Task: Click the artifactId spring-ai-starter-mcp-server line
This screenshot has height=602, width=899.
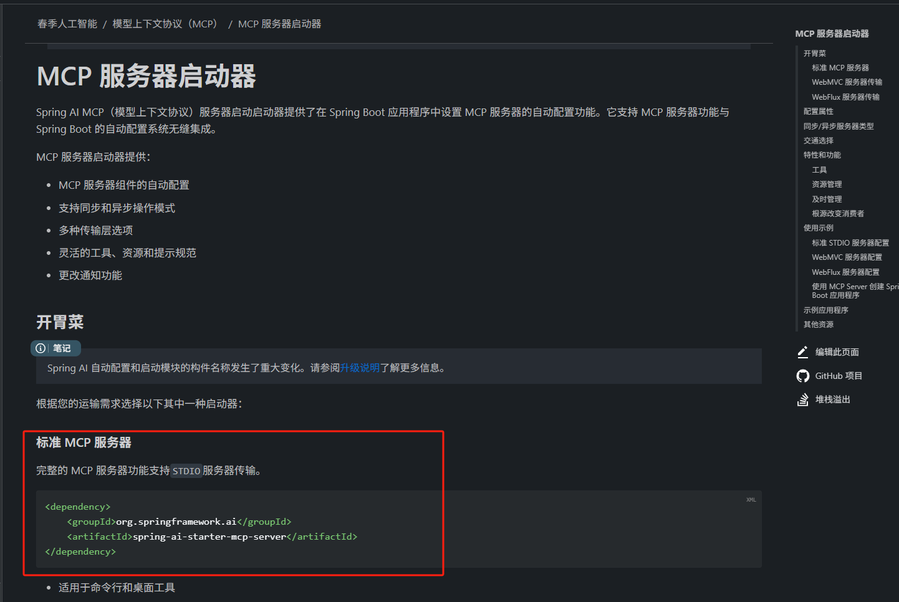Action: 212,537
